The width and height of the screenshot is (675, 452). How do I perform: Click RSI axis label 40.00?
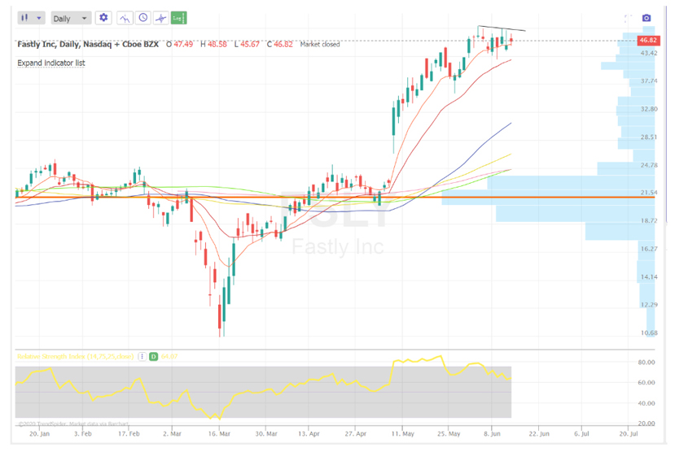click(647, 403)
